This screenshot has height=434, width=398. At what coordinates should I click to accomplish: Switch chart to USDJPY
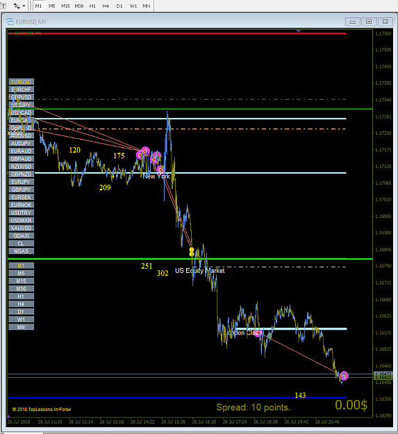(22, 105)
